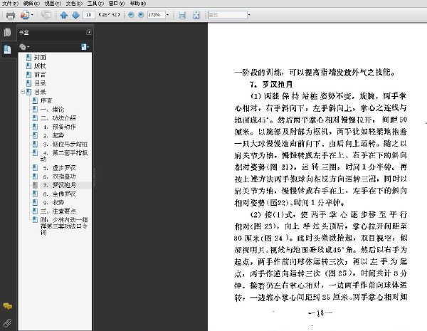
Task: Click the heading 7. 罗汉抱月 in the page
Action: (271, 84)
